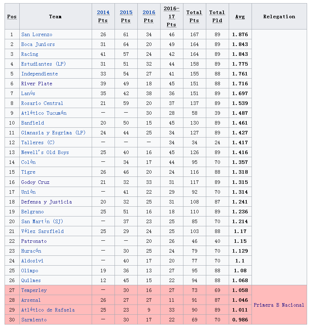The image size is (312, 327).
Task: Click the Belgrano team link
Action: [x=32, y=212]
